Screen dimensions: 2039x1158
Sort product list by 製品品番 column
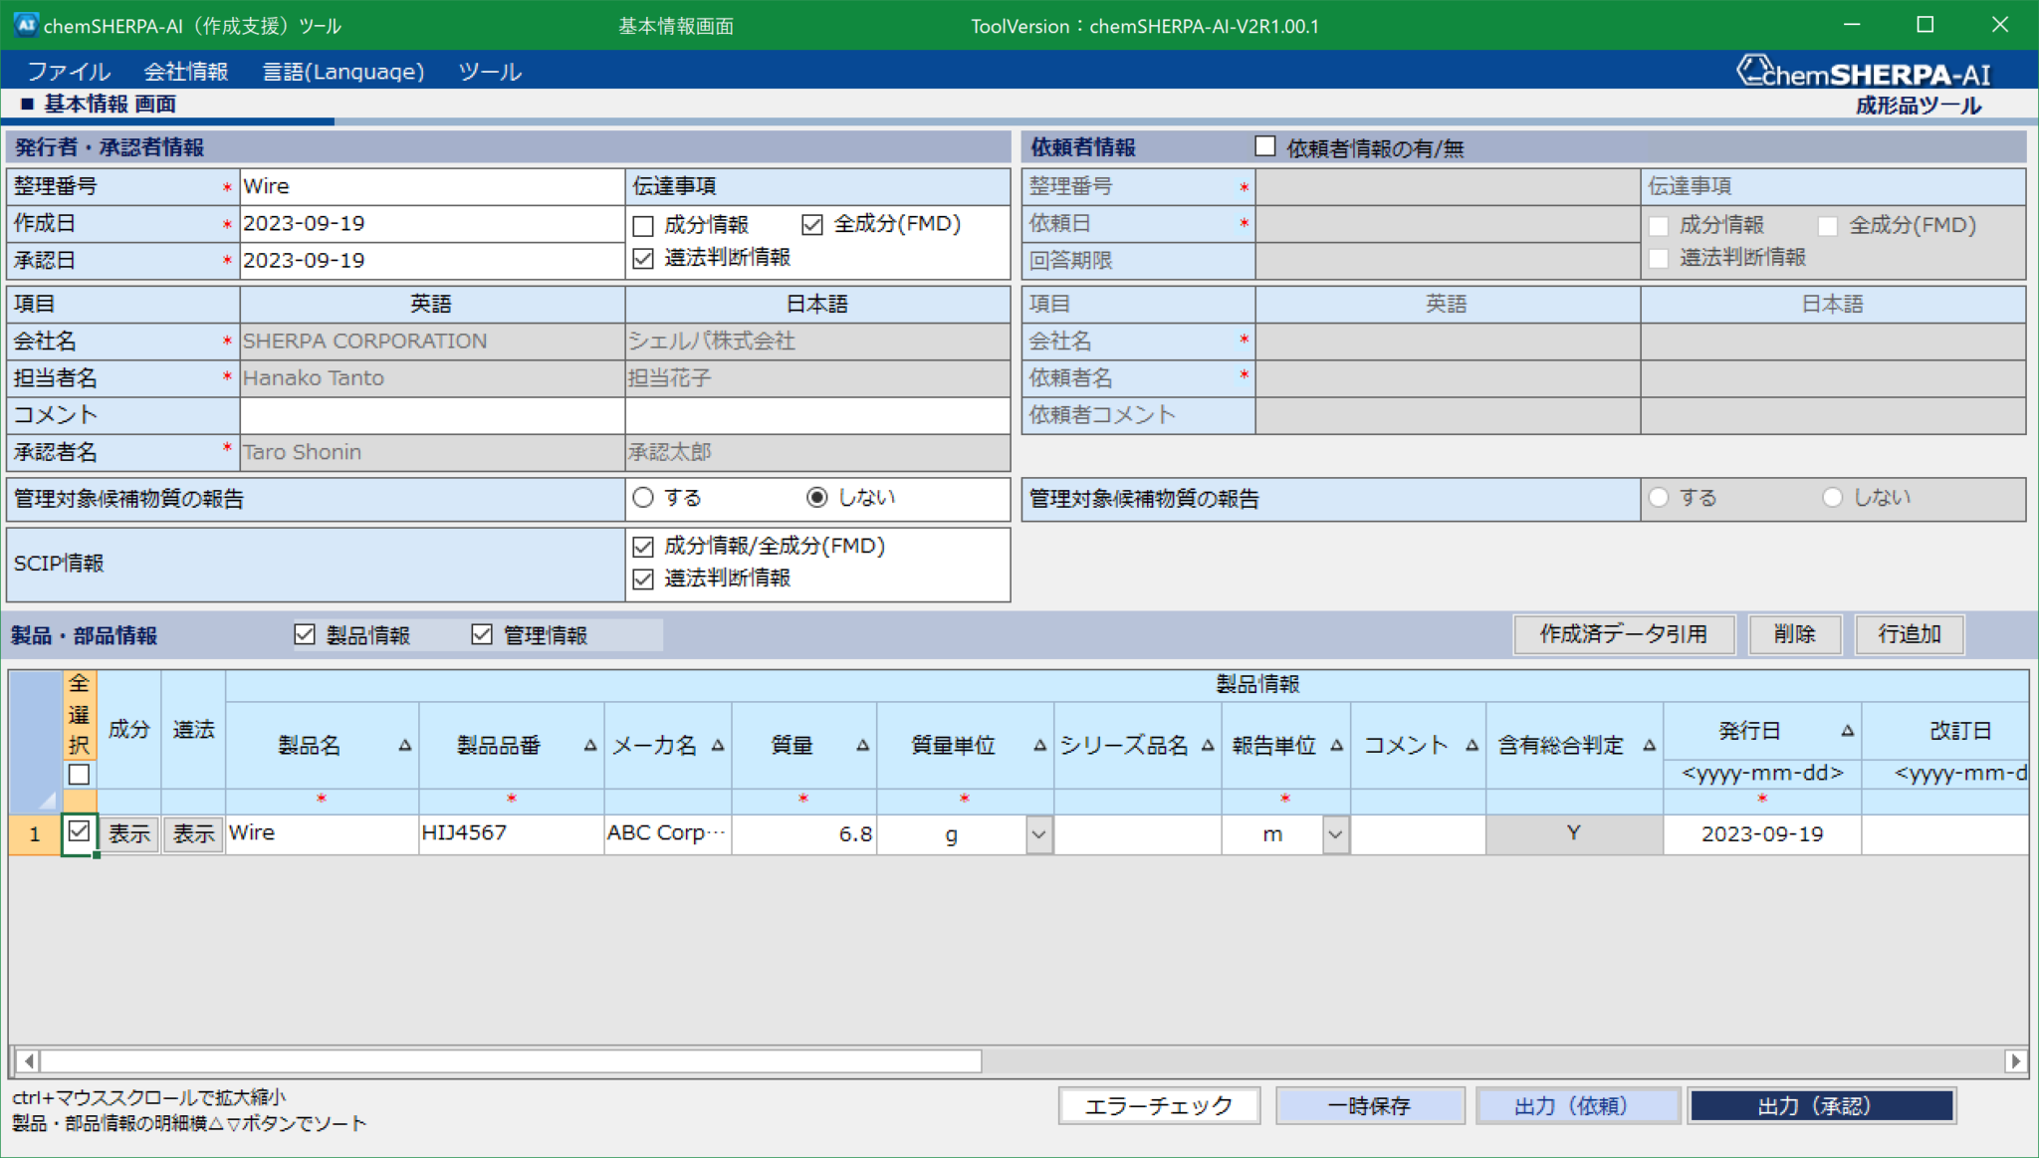click(591, 744)
